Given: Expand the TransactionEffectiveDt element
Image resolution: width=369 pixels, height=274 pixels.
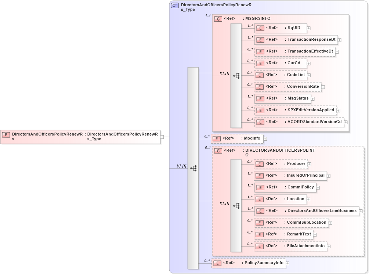Looking at the screenshot, I should click(x=337, y=51).
